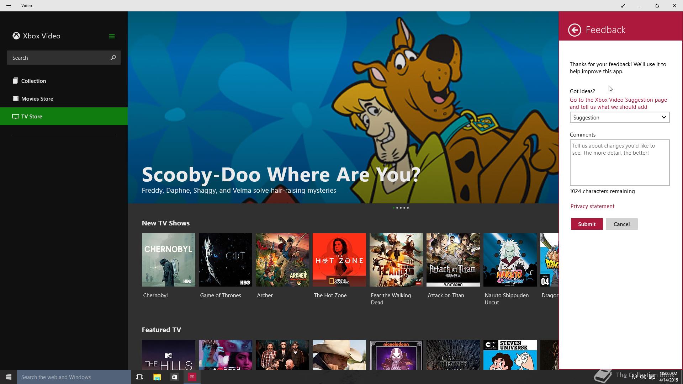The height and width of the screenshot is (384, 683).
Task: Click the Collection icon in the sidebar
Action: (x=15, y=81)
